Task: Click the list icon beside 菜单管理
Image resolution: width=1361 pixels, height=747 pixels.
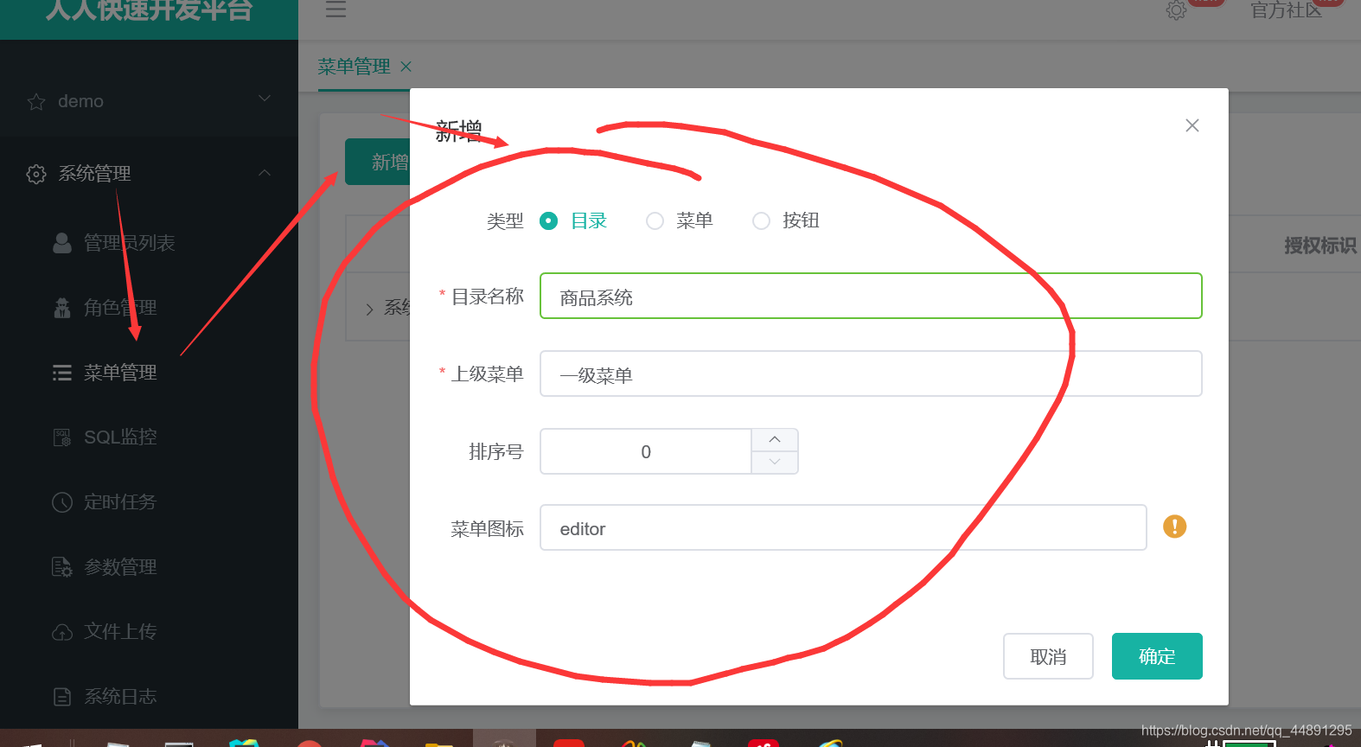Action: tap(62, 373)
